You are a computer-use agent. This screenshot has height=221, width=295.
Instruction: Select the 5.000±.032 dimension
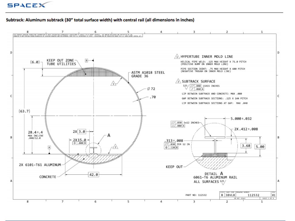241,119
